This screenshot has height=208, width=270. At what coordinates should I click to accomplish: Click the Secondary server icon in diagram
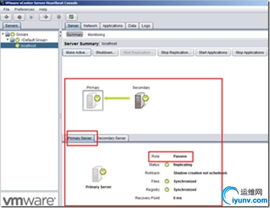(141, 100)
